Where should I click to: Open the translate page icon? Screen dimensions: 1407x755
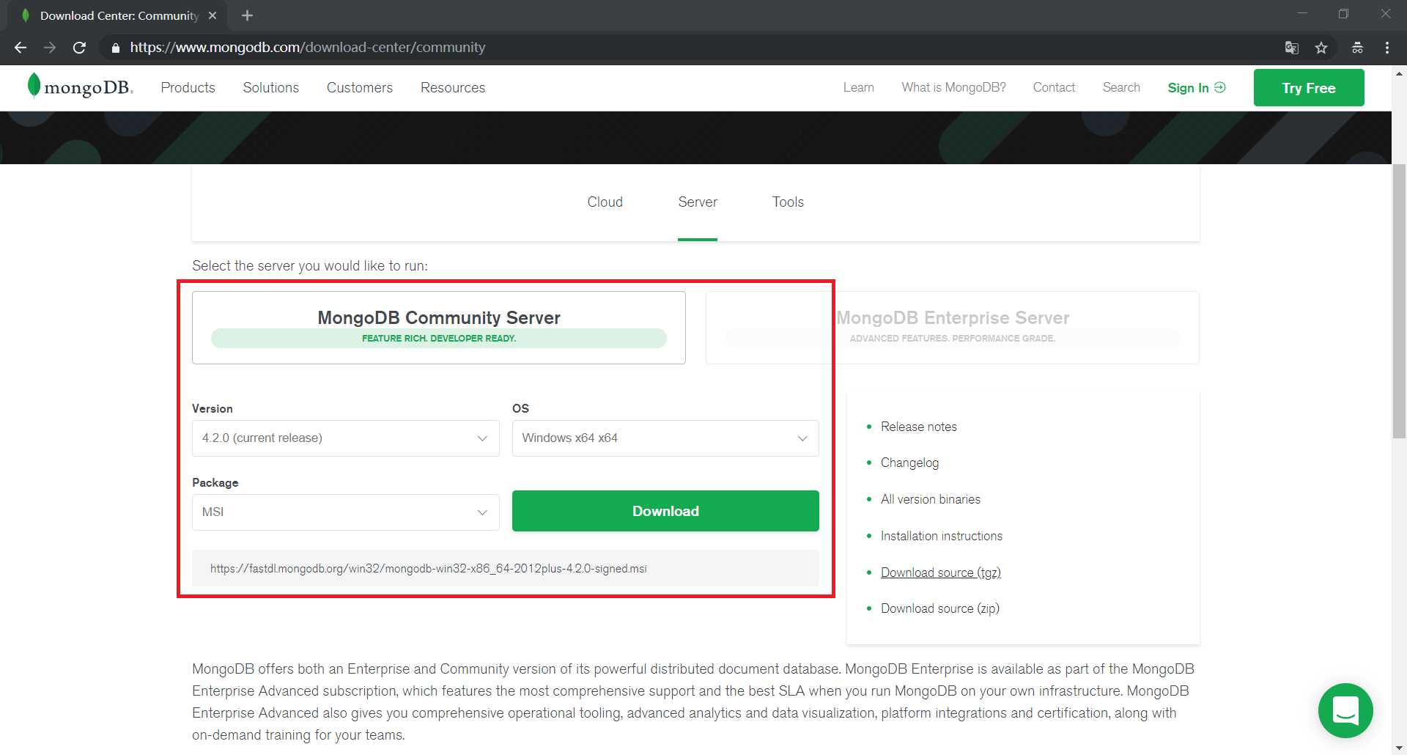point(1292,48)
